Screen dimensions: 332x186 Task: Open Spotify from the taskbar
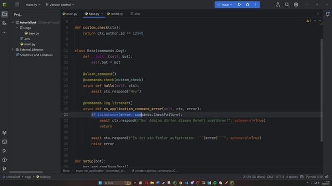(215, 183)
